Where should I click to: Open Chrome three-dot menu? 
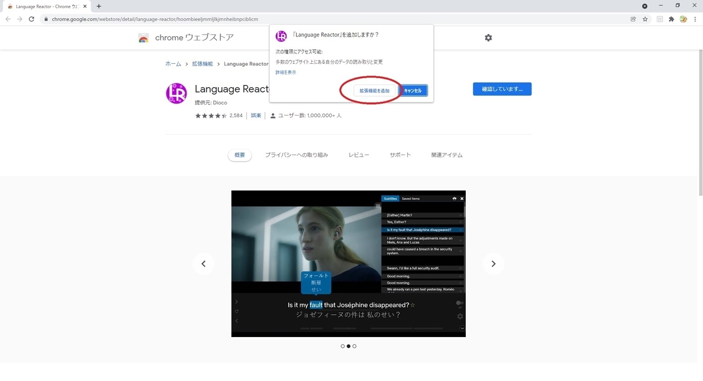pos(695,19)
